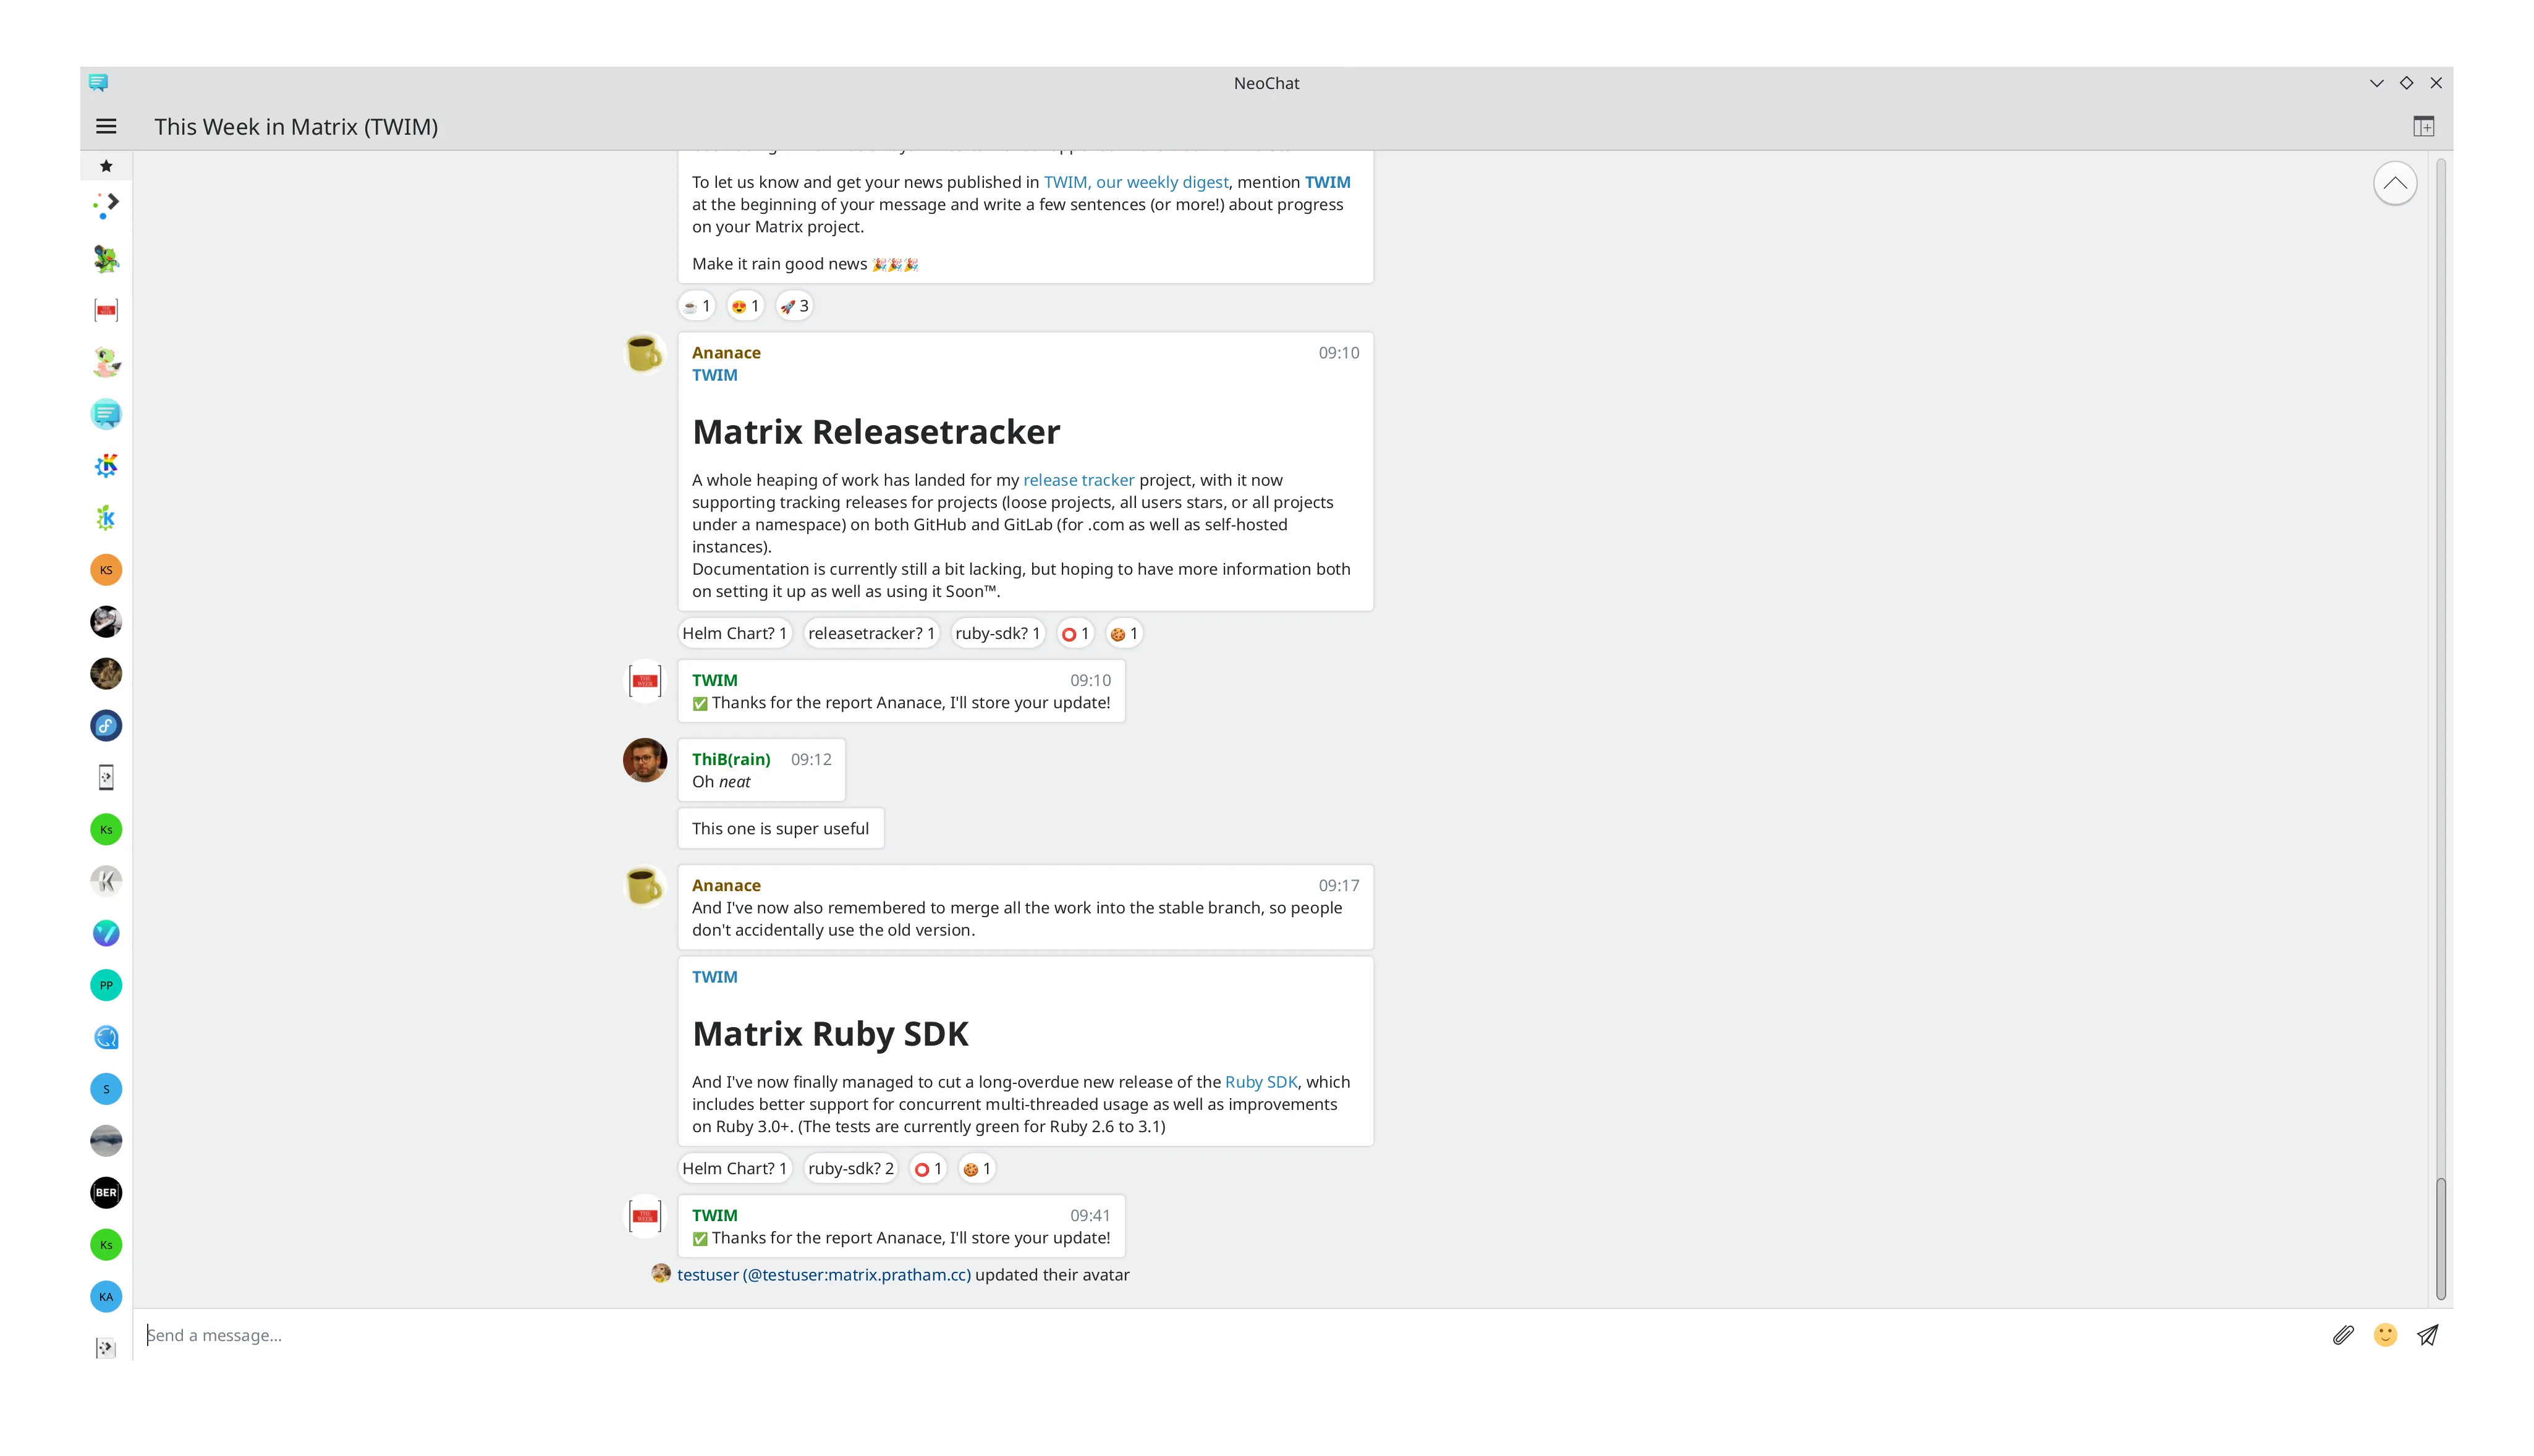
Task: Open the room with green Konqi dragon avatar
Action: 106,258
